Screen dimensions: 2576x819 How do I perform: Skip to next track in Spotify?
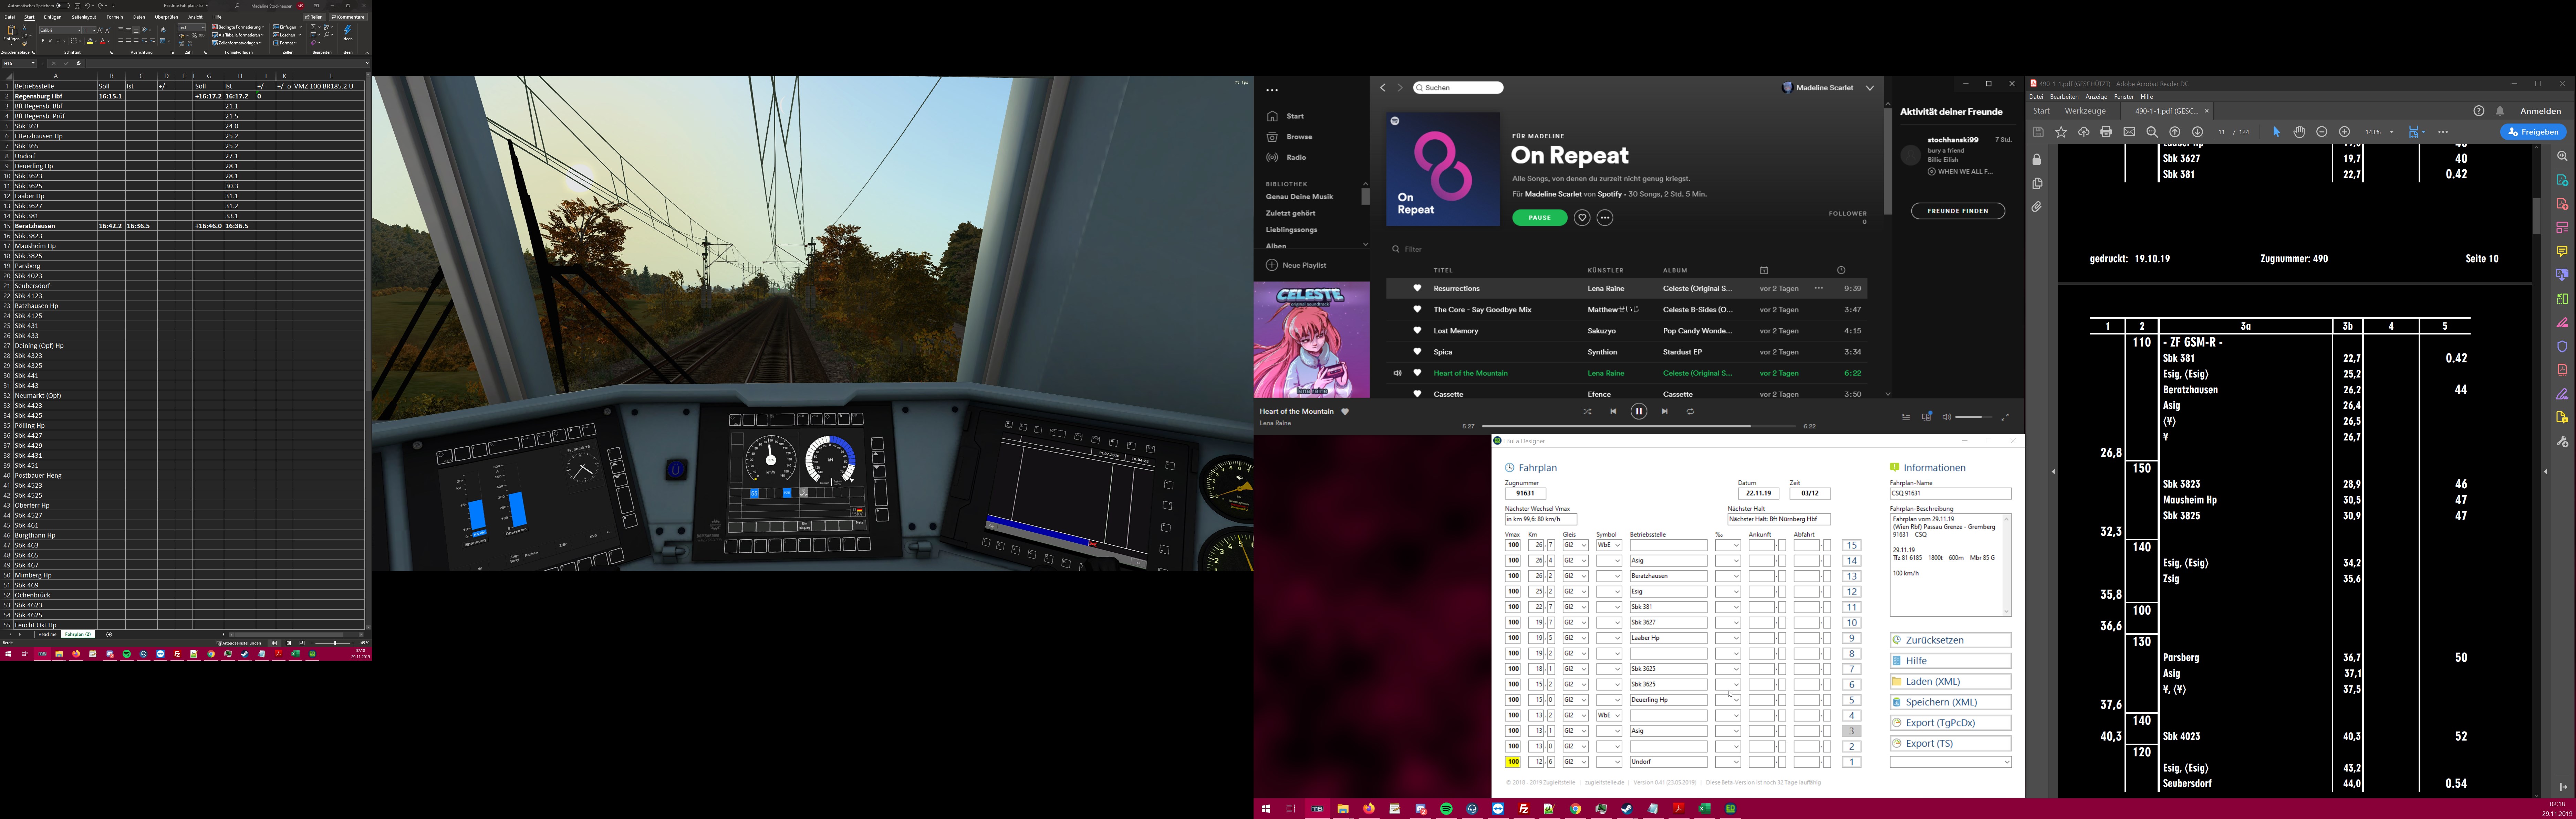[x=1665, y=412]
